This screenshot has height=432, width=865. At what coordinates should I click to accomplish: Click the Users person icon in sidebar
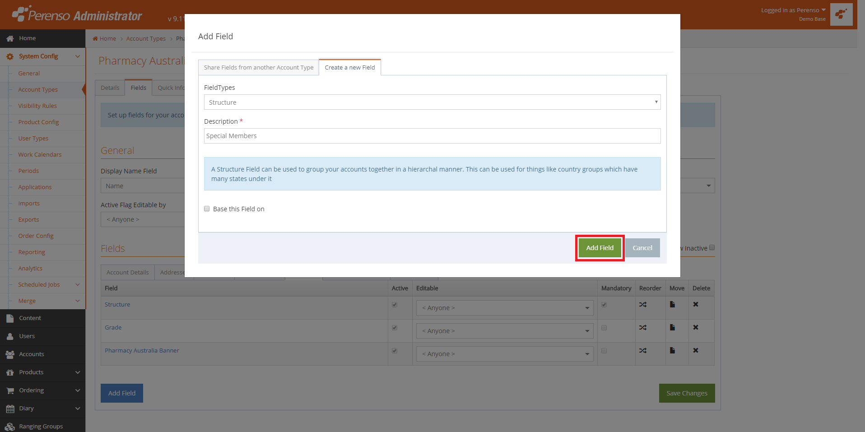coord(10,336)
